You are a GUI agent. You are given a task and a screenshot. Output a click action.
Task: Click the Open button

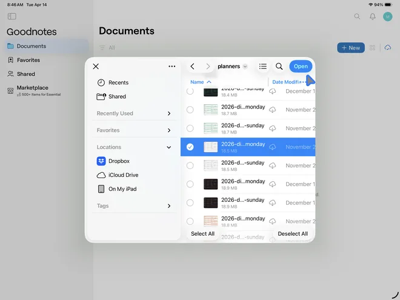tap(301, 66)
